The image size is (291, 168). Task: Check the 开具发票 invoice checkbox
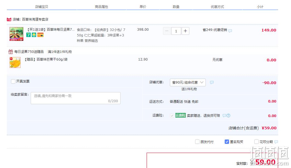[13, 81]
